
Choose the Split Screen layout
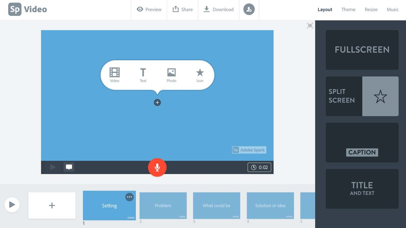tap(362, 96)
